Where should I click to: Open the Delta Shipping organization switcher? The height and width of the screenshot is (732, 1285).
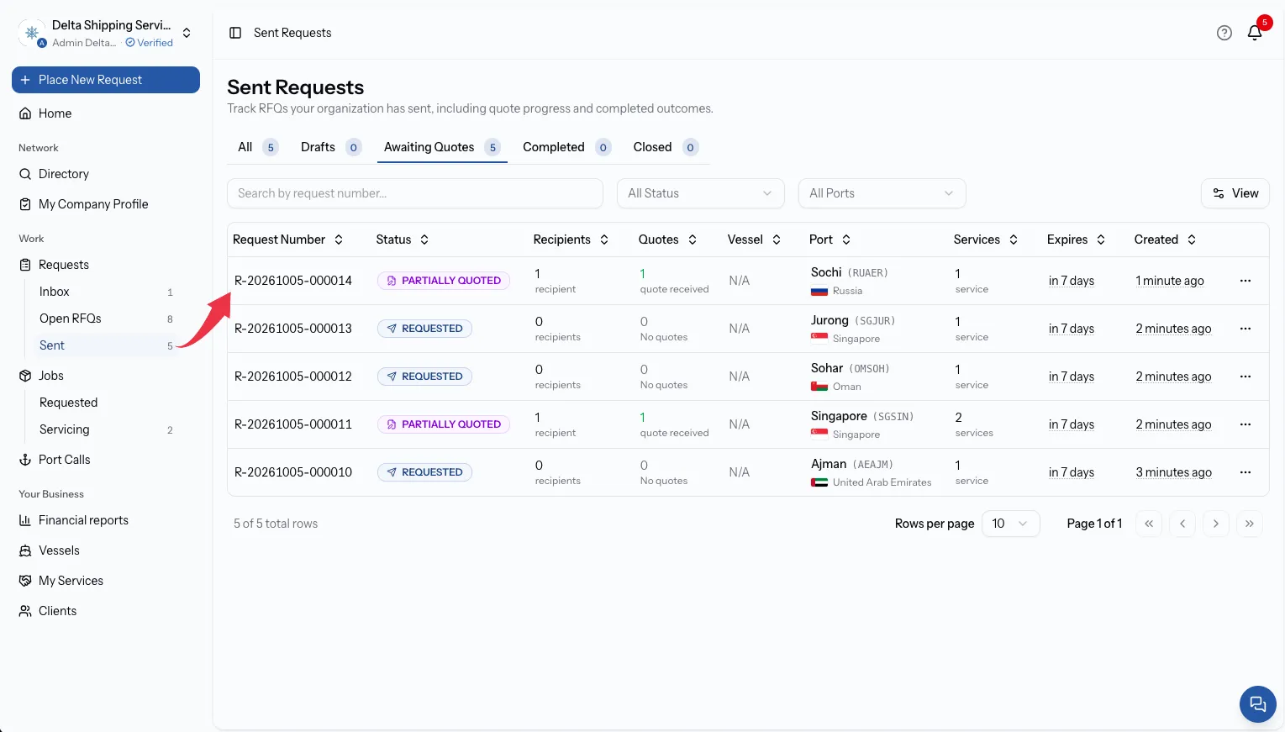pos(106,33)
